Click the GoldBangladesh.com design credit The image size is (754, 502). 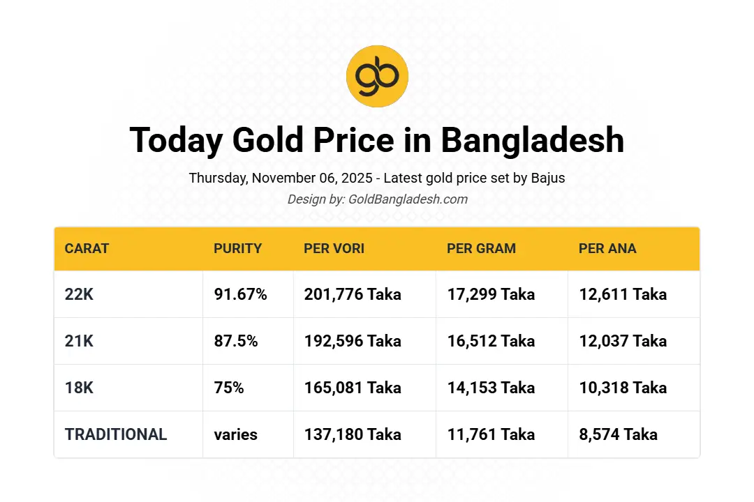[377, 199]
